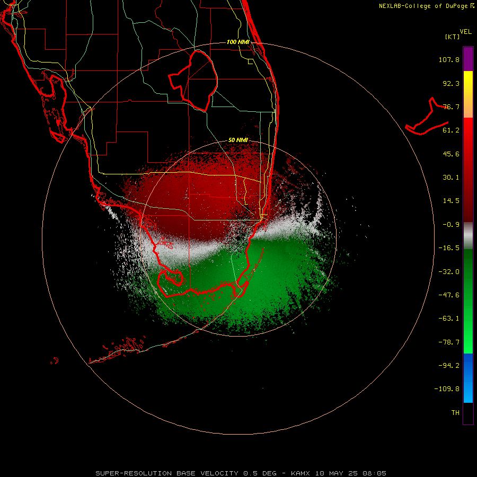
Task: Click the -16.5 velocity scale value
Action: click(449, 248)
